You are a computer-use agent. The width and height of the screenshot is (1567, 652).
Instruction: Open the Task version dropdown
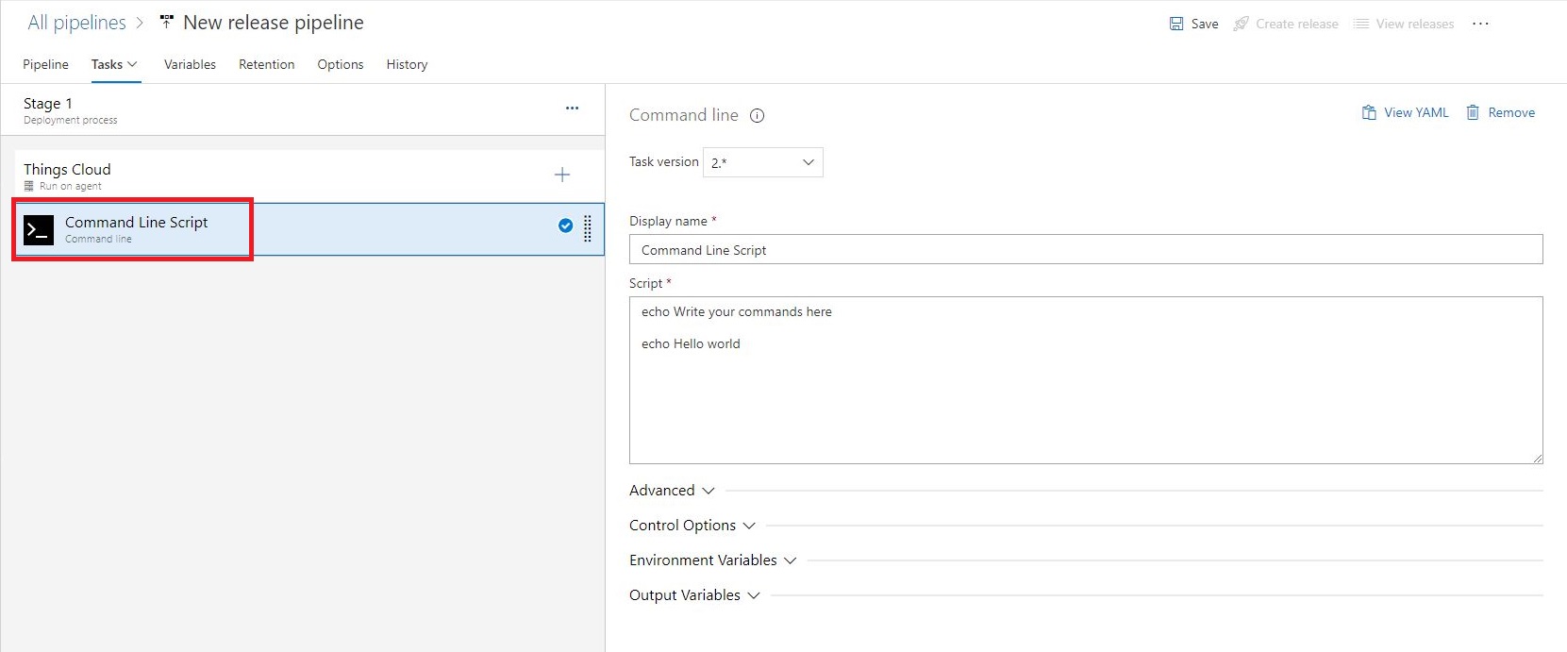coord(762,162)
